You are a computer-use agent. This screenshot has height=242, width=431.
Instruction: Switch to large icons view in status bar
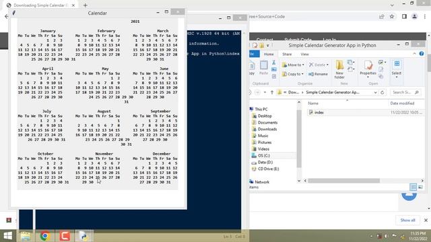pos(420,187)
